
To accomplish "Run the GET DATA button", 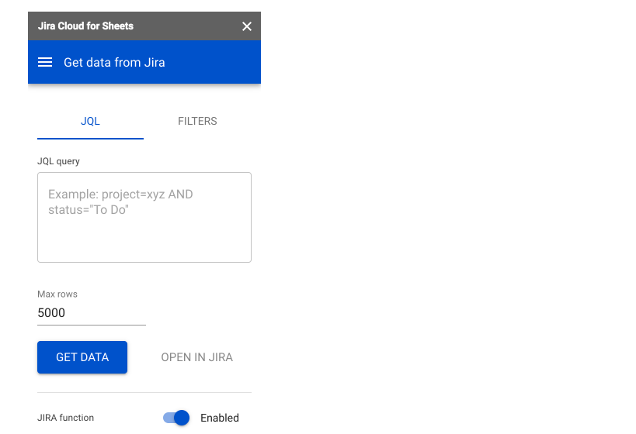I will click(x=82, y=357).
